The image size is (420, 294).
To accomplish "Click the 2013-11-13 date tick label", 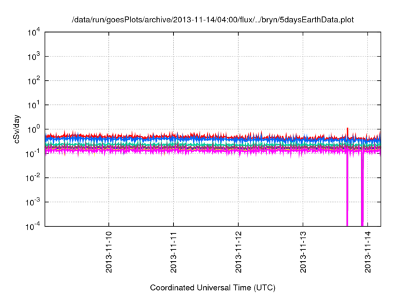I will click(303, 252).
